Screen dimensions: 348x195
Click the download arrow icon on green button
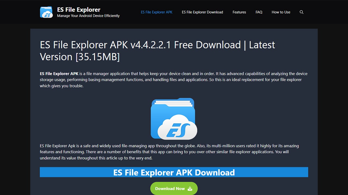tap(190, 189)
